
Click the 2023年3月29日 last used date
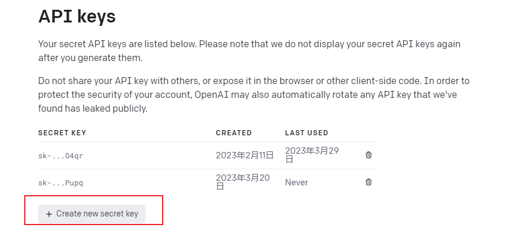pos(313,154)
